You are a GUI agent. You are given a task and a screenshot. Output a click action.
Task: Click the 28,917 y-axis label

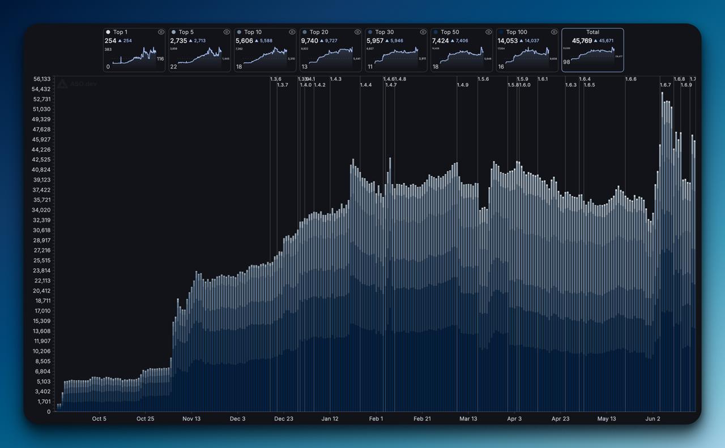42,240
